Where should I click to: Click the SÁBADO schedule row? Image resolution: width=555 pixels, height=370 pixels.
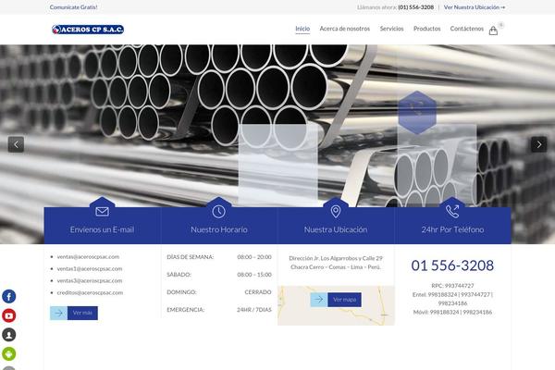point(219,275)
